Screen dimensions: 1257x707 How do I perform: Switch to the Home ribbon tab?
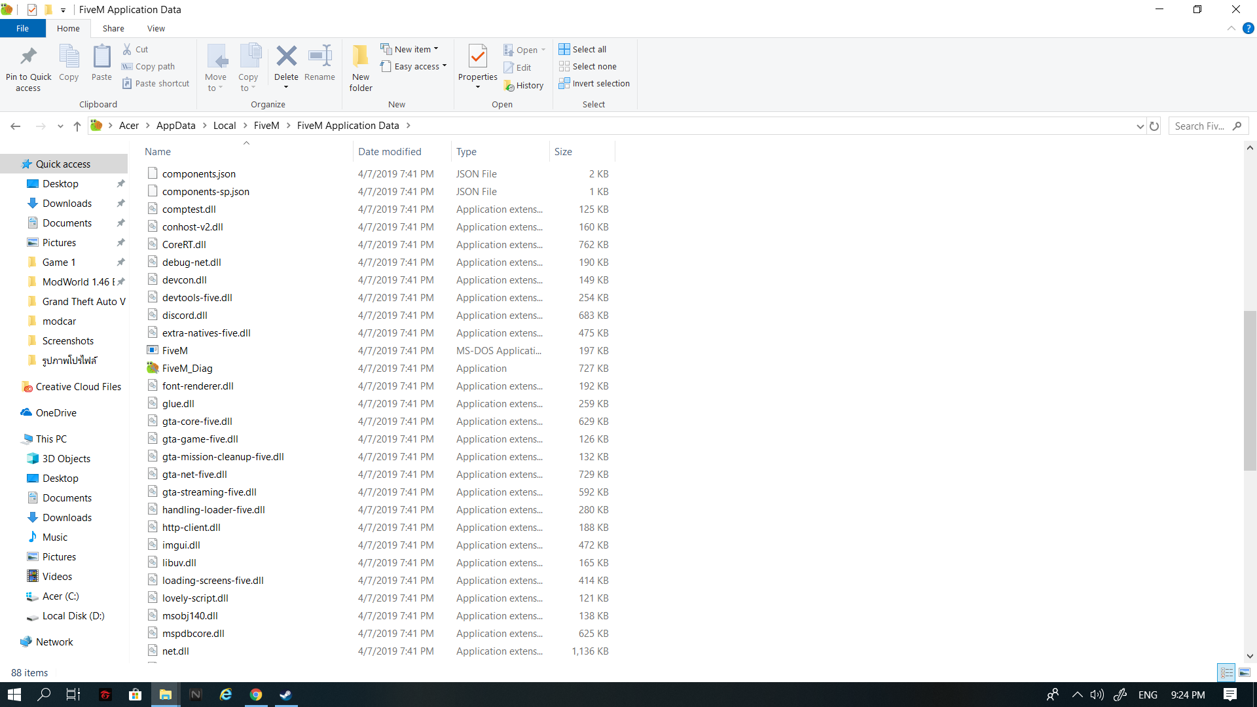pyautogui.click(x=68, y=28)
